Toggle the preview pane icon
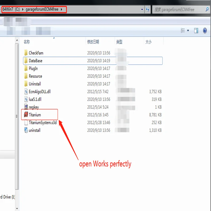Viewport: 211px width, 211px height. [196, 31]
